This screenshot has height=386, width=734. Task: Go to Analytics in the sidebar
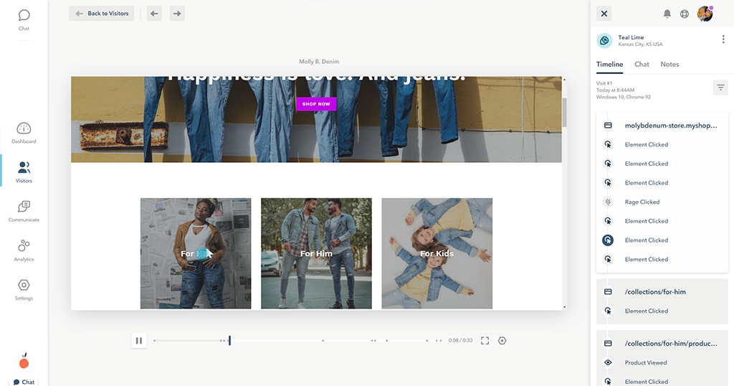(x=24, y=250)
